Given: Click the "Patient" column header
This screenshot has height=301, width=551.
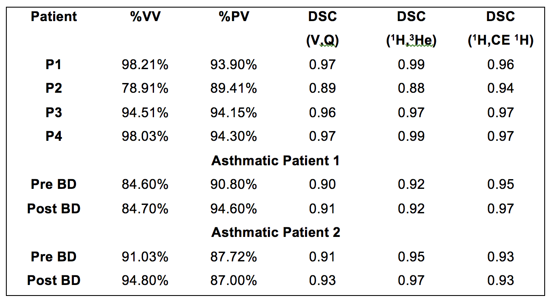Looking at the screenshot, I should tap(54, 17).
